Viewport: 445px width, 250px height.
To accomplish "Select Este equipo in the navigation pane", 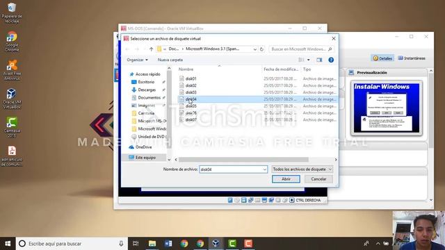I will pos(145,158).
